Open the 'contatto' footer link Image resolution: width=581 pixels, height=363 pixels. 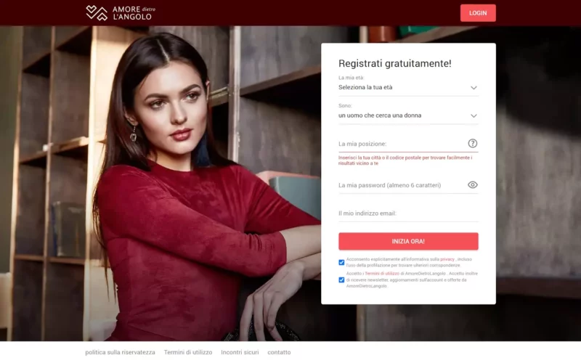coord(279,352)
